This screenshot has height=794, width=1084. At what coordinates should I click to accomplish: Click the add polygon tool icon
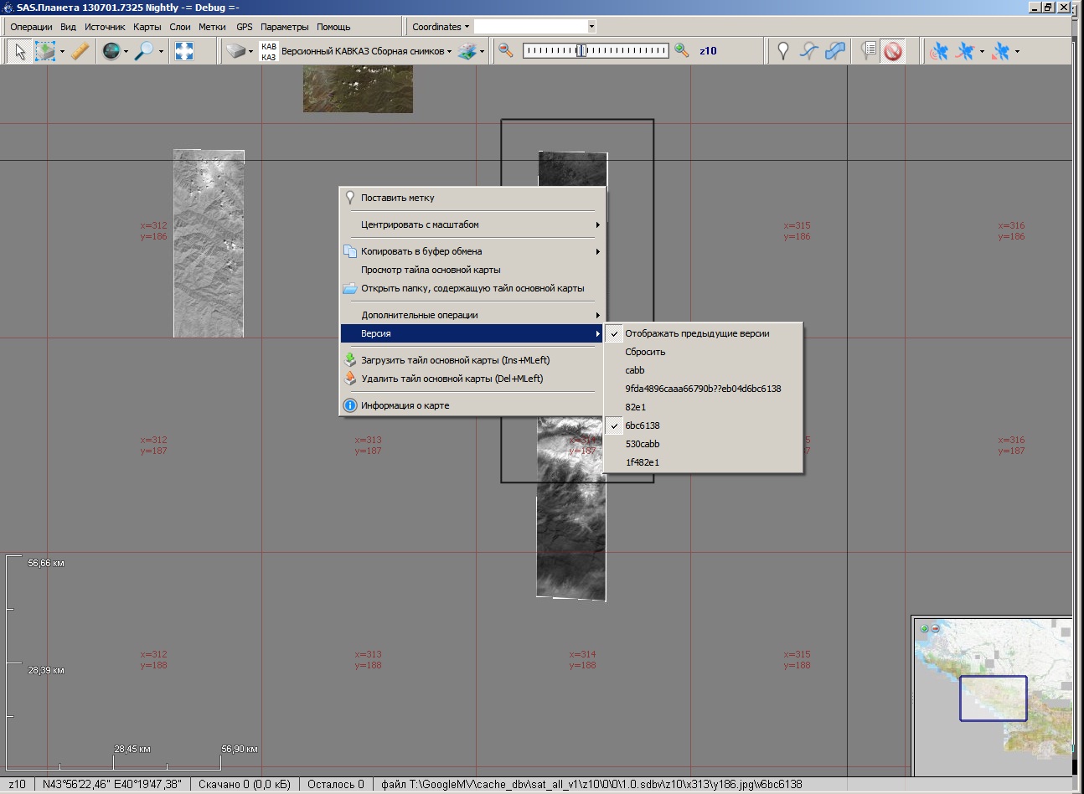[835, 51]
